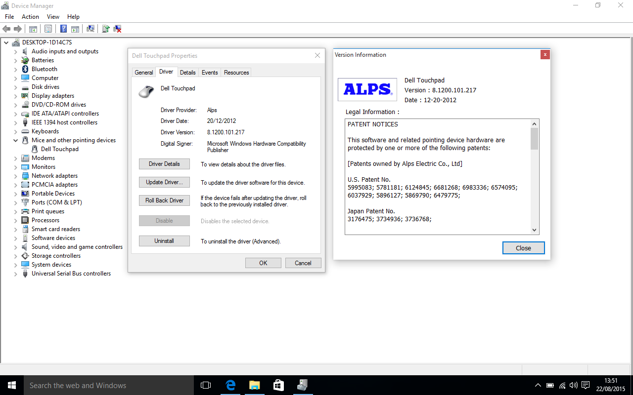The height and width of the screenshot is (395, 633).
Task: Click the Driver Details button
Action: pyautogui.click(x=164, y=163)
